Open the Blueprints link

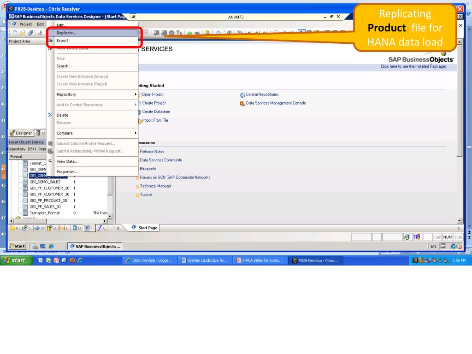pos(148,169)
